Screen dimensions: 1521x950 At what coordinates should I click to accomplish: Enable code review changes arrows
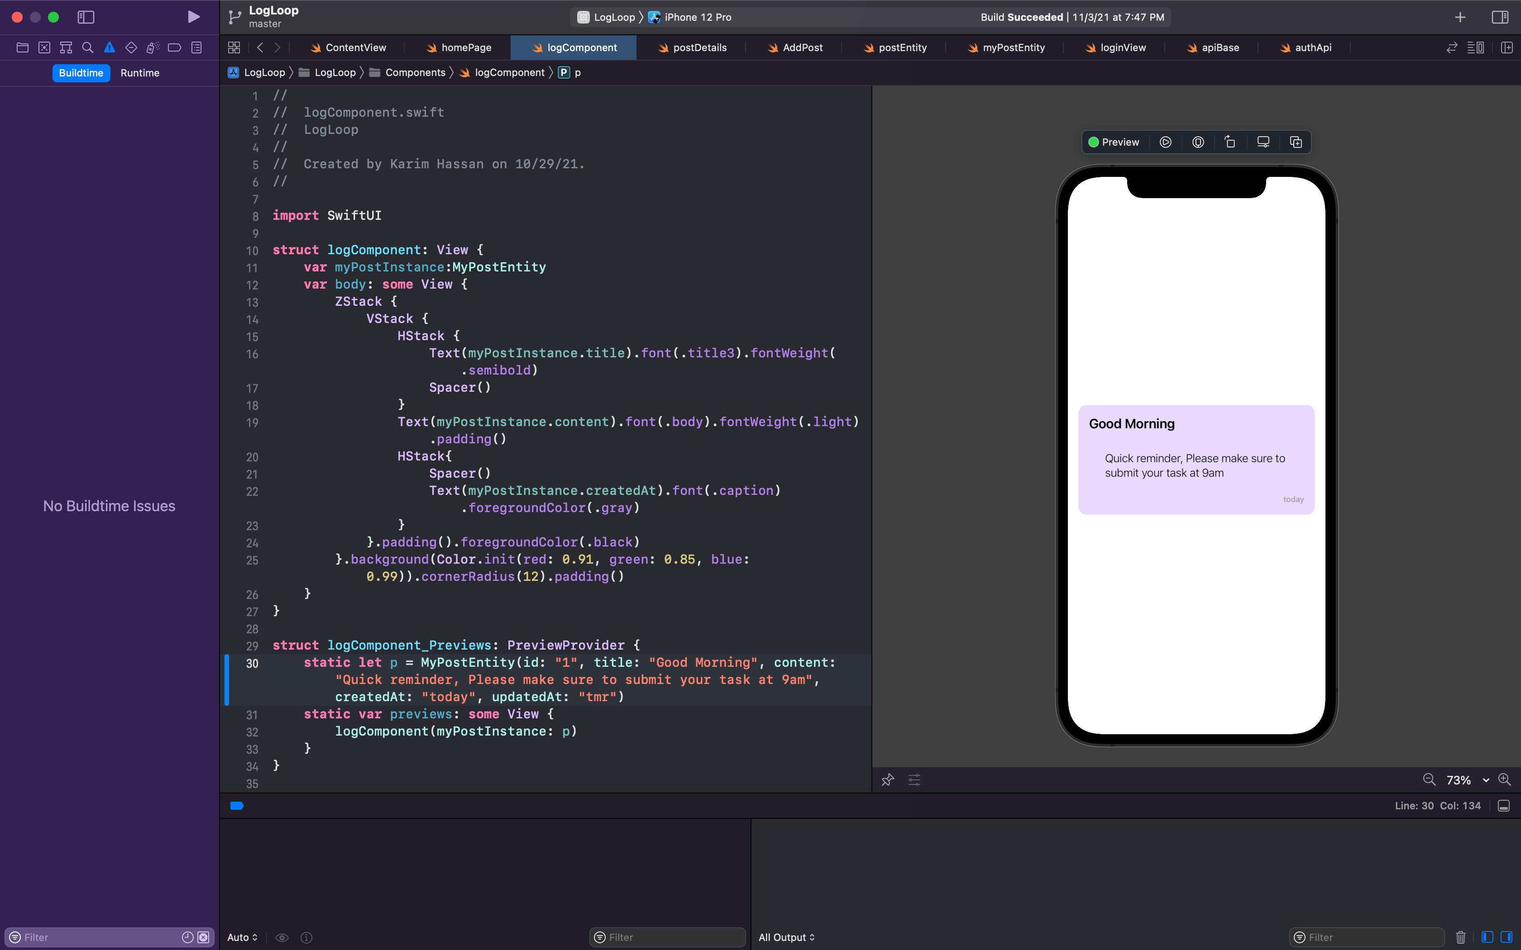pos(1452,48)
